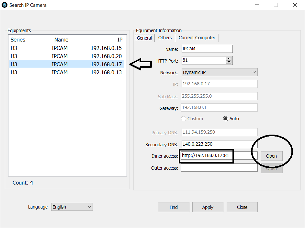Switch to the Current Computer tab
Screen dimensions: 305x228
[197, 38]
